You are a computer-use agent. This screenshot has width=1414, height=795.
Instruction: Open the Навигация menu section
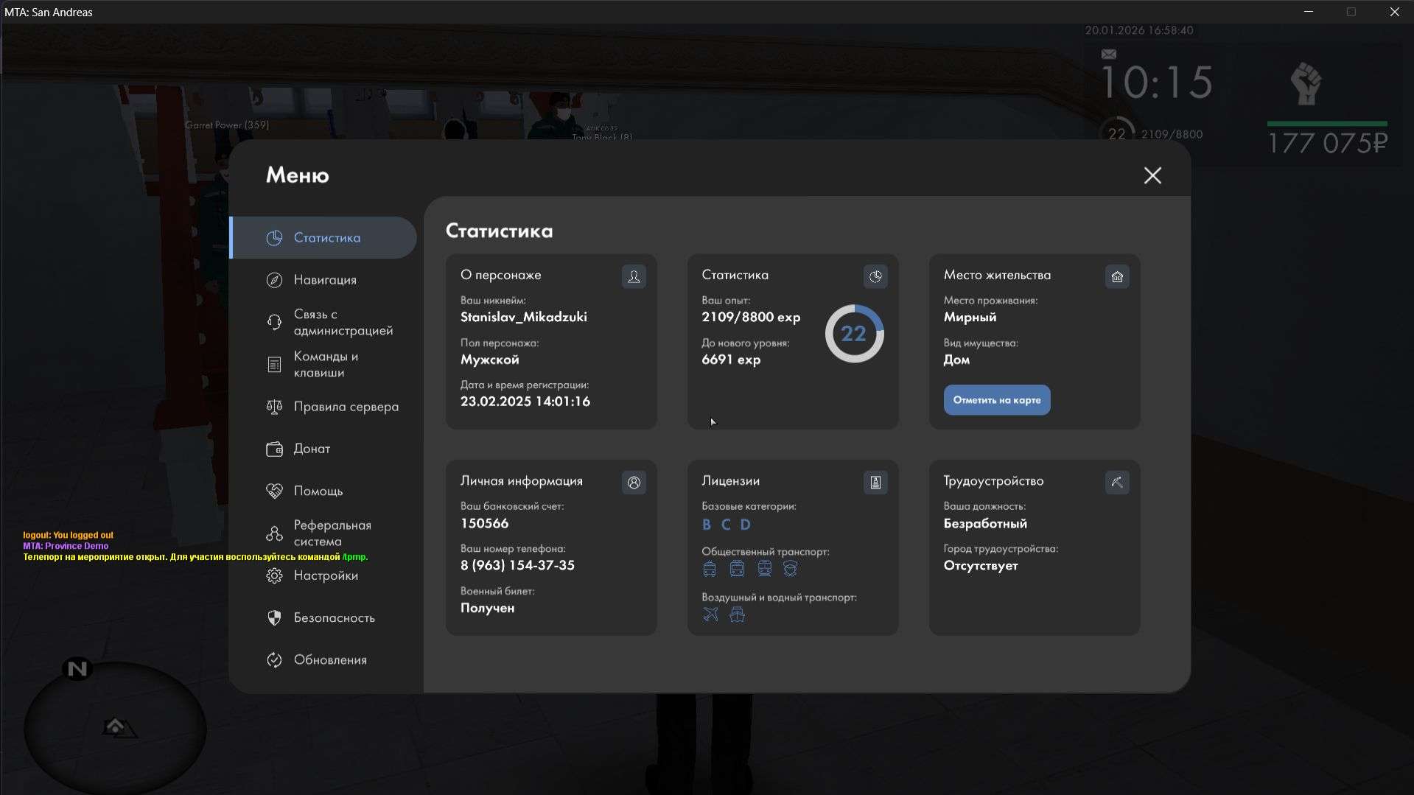pyautogui.click(x=325, y=280)
